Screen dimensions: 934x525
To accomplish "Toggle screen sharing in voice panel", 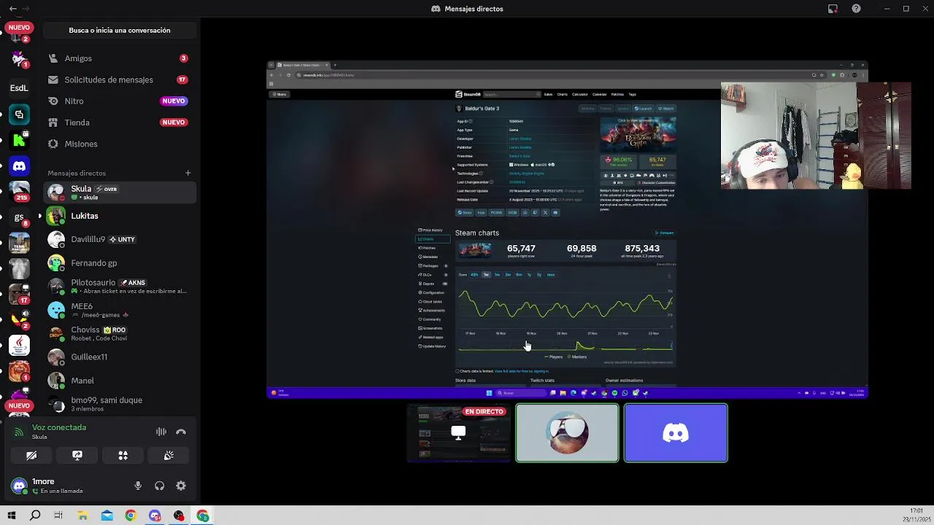I will click(77, 456).
